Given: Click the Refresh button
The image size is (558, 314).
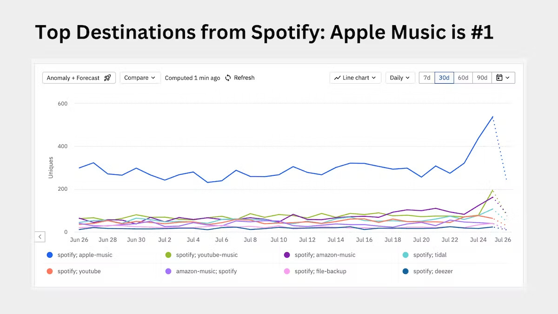Looking at the screenshot, I should pyautogui.click(x=239, y=78).
